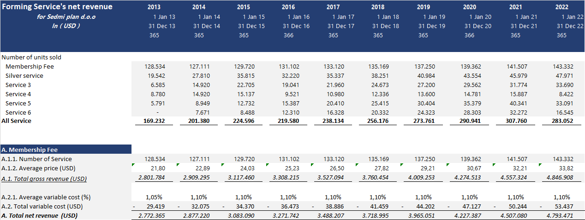Image resolution: width=585 pixels, height=220 pixels.
Task: Click 'A. Total net revenue (USD)' row label
Action: 39,215
